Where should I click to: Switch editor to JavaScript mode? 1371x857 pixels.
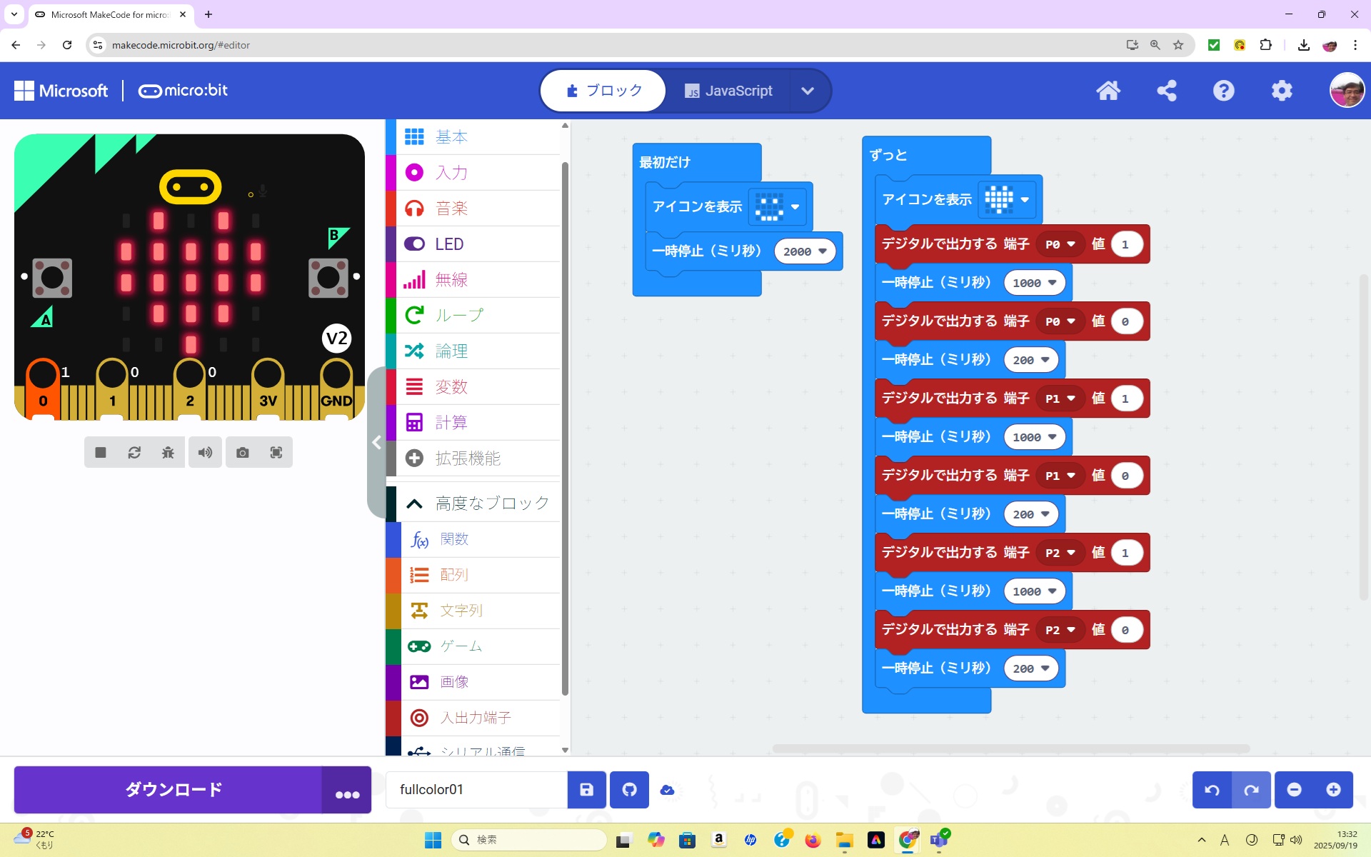tap(728, 91)
